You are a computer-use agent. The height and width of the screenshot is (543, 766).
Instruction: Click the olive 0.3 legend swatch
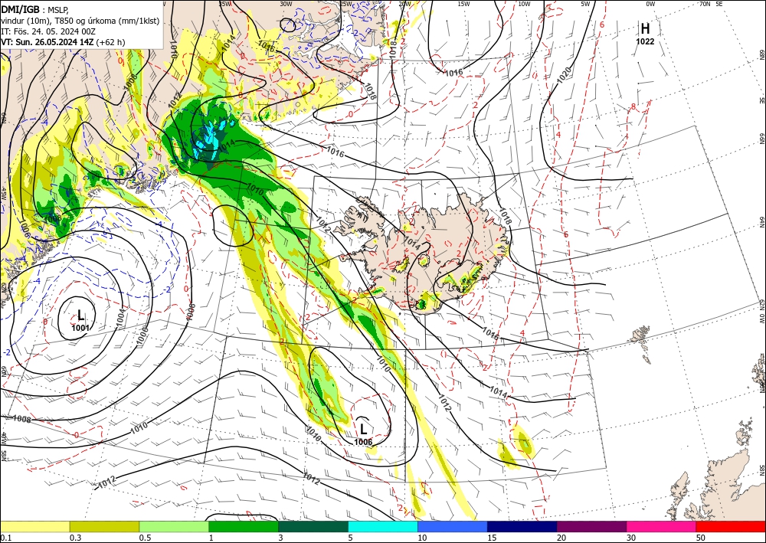[x=104, y=526]
